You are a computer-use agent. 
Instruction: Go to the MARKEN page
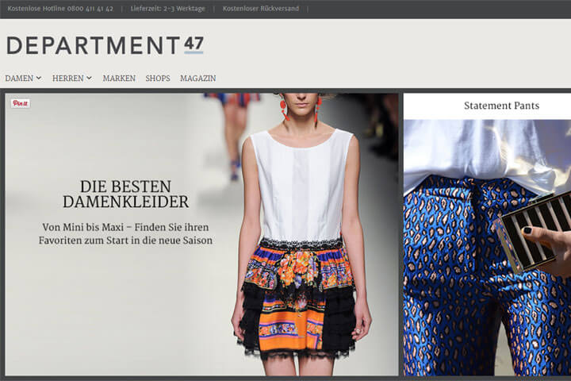pos(119,79)
